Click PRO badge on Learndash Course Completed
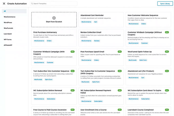 [167, 110]
